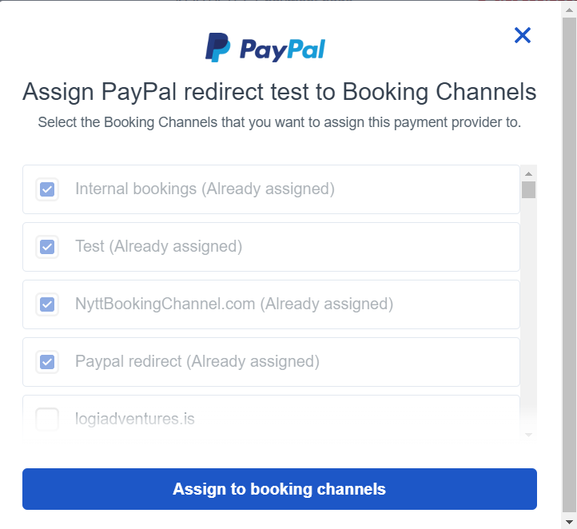Select the logiadventures.is channel label

[135, 419]
